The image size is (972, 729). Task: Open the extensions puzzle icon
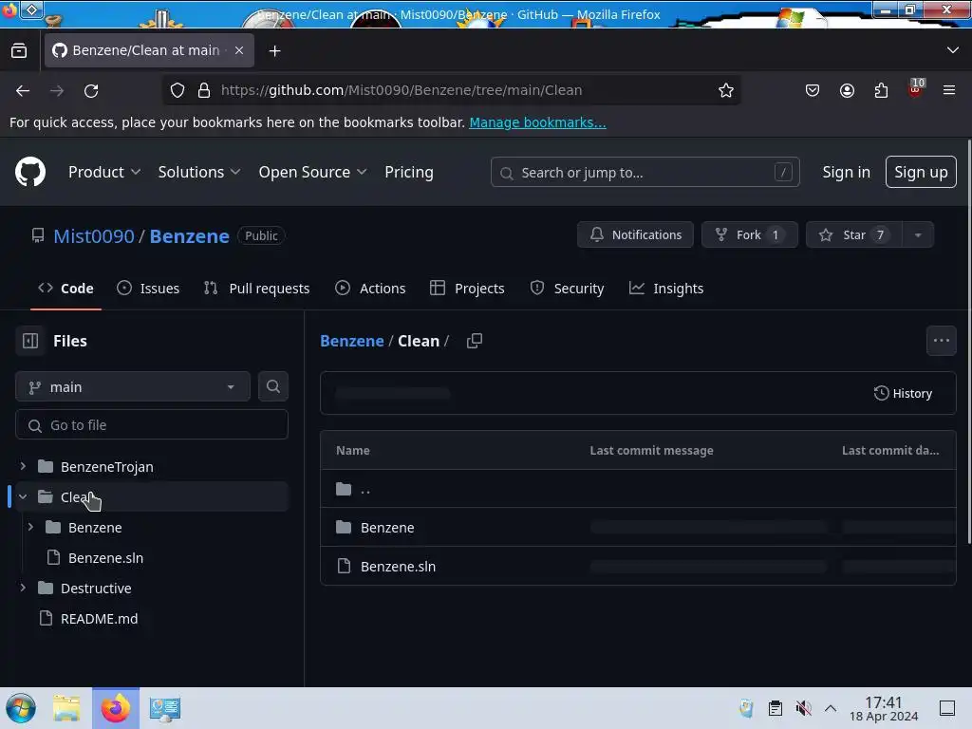point(881,90)
